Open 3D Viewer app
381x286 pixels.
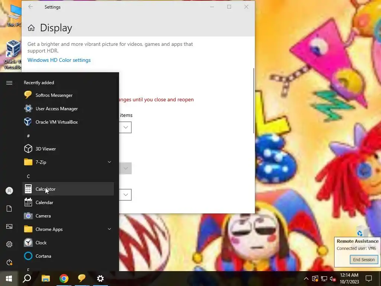click(68, 149)
